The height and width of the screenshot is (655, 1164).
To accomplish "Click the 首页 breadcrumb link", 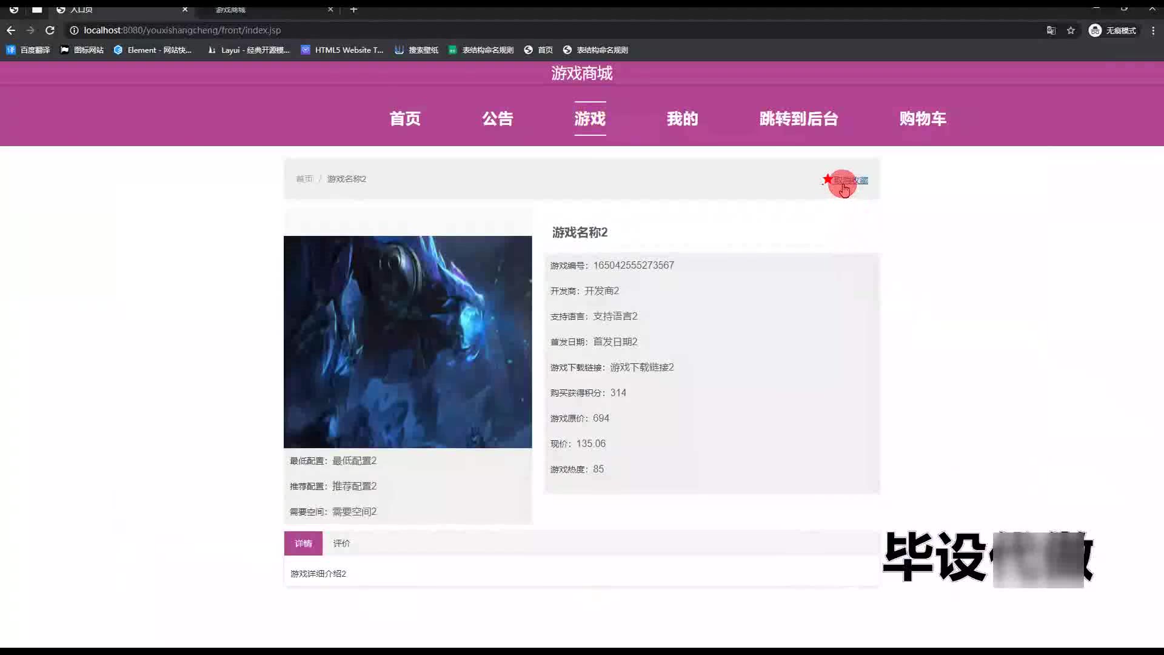I will click(304, 179).
